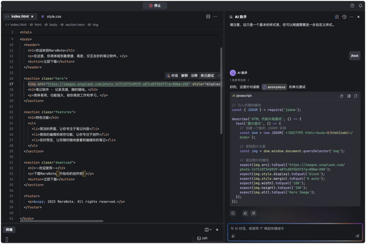Open the terminal split dropdown
Viewport: 366px width, 244px height.
coord(210,230)
